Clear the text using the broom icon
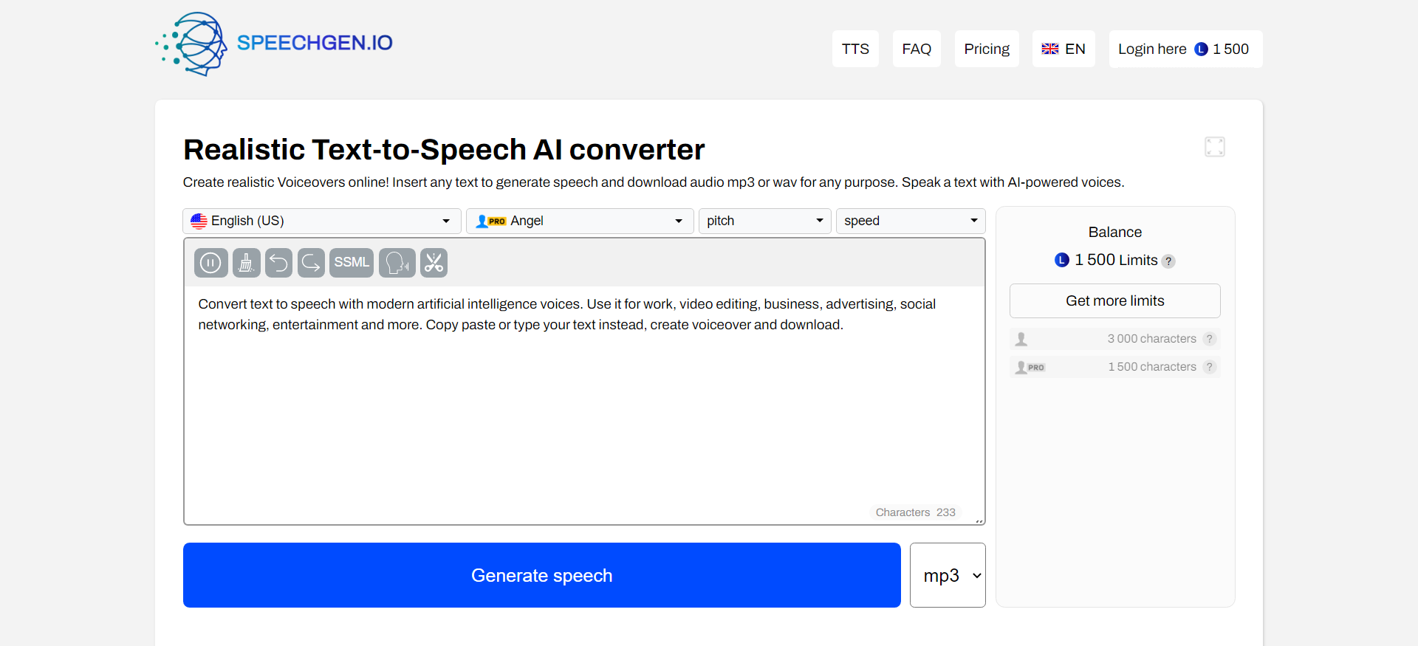Screen dimensions: 1418x646 246,262
